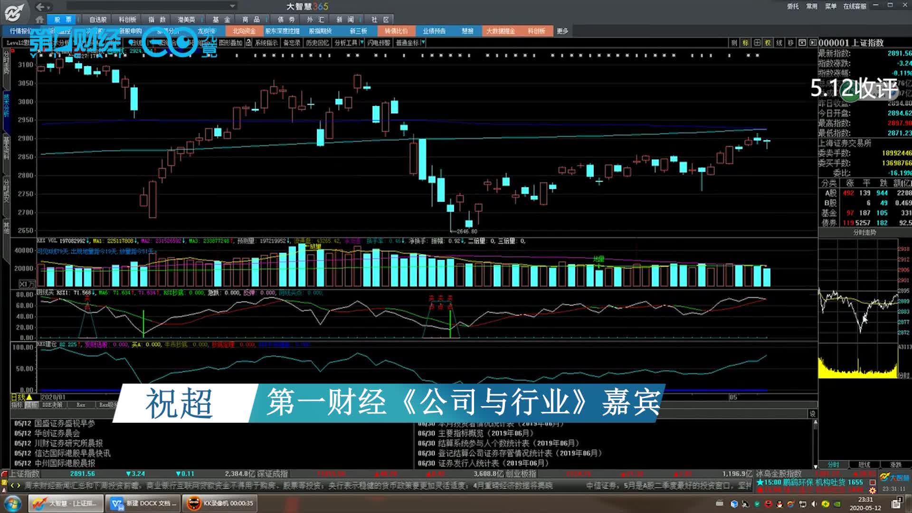Click the X1万 volume unit button
The image size is (912, 513).
coord(27,284)
